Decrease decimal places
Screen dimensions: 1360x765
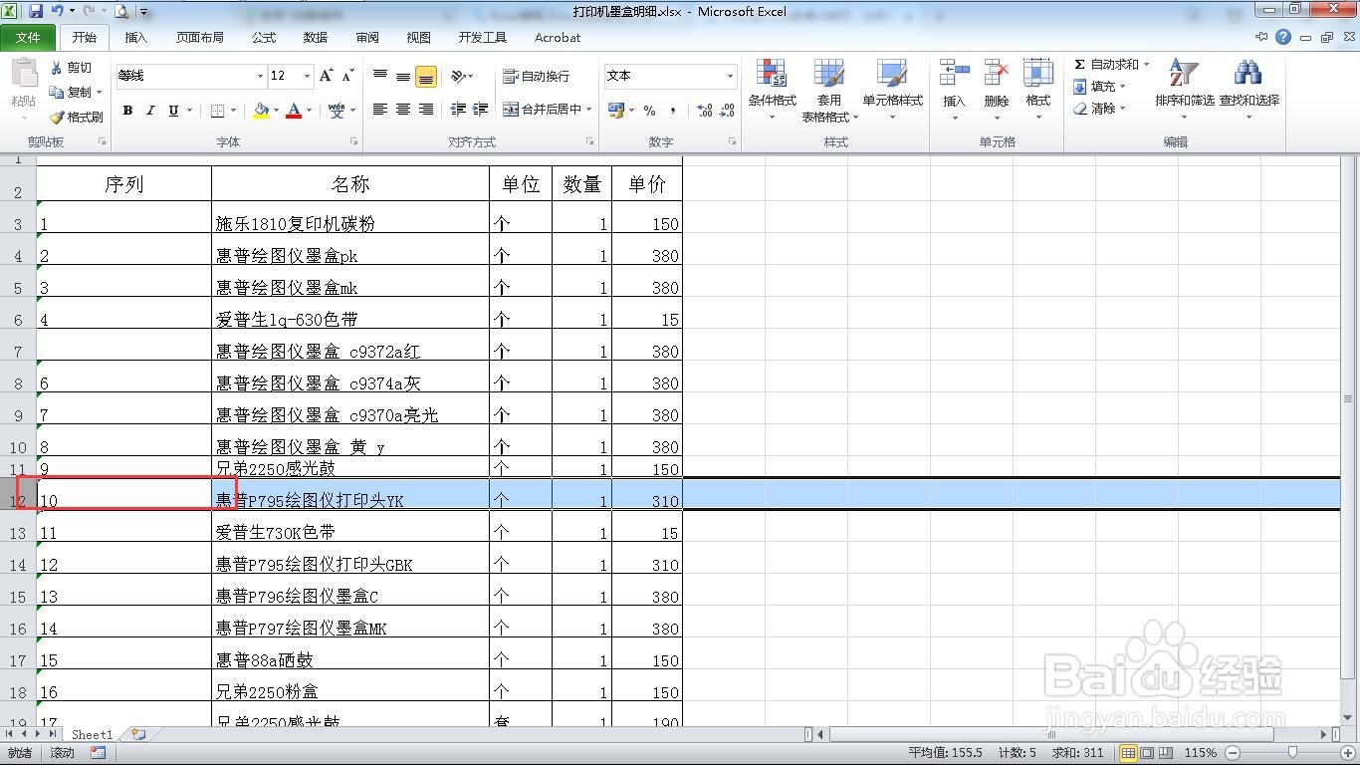click(728, 111)
